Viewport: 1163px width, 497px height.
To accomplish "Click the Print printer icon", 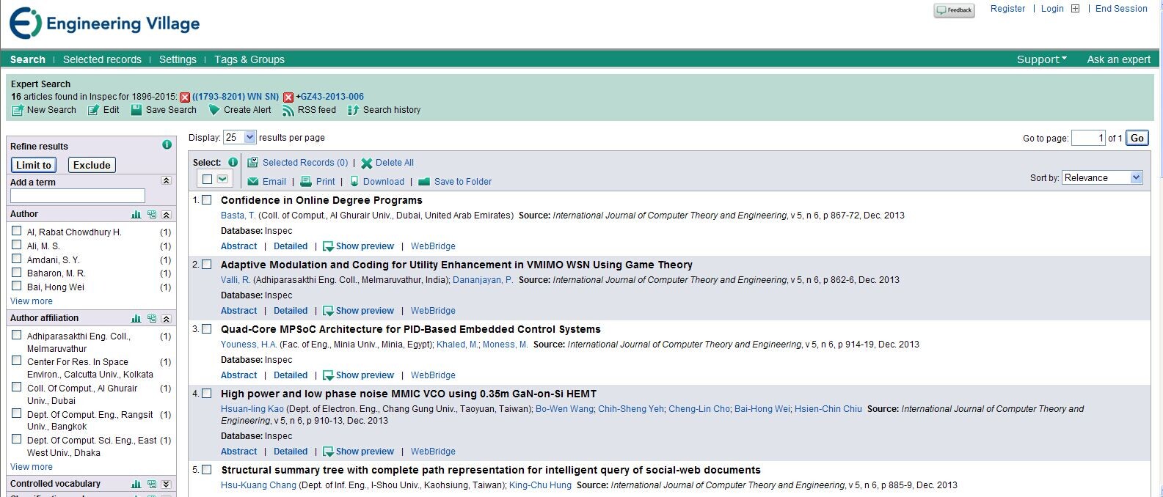I will point(307,182).
